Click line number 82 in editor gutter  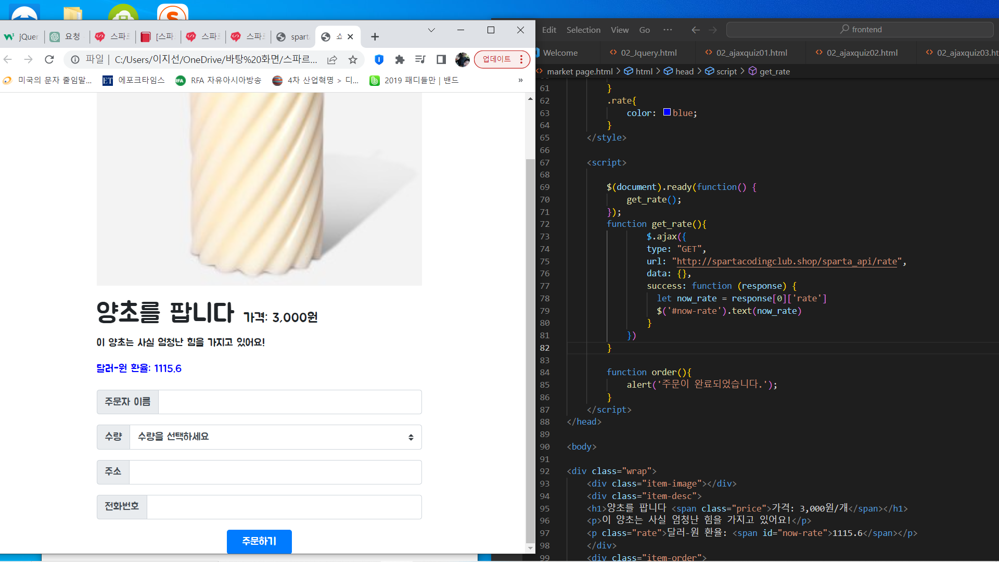tap(545, 348)
